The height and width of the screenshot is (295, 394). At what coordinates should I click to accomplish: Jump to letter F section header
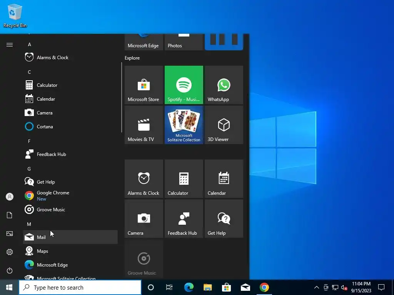coord(29,141)
